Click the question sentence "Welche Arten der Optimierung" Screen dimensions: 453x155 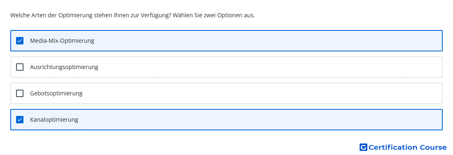(51, 15)
